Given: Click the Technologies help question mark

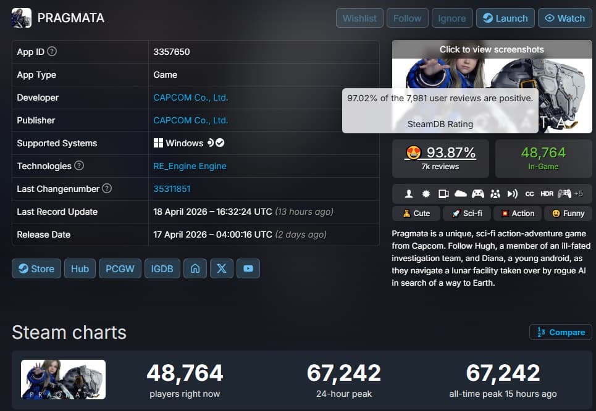Looking at the screenshot, I should [x=79, y=165].
